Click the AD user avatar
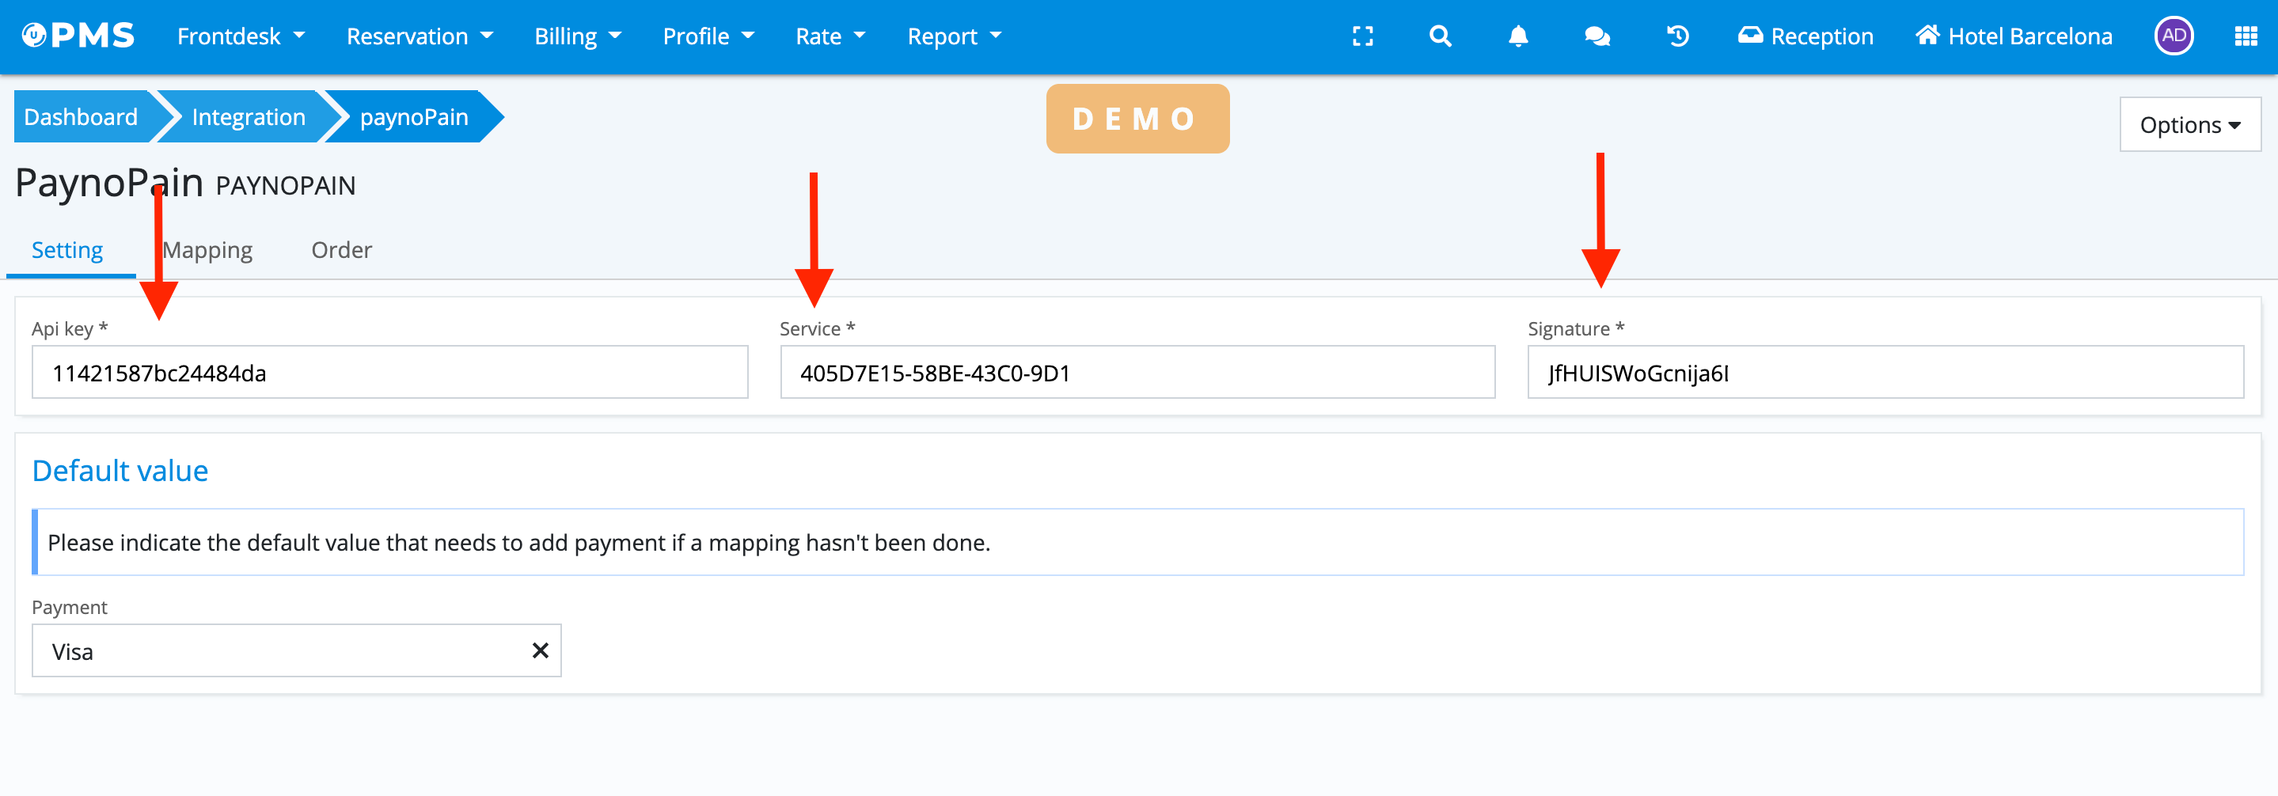Screen dimensions: 2278x796 pos(2174,36)
